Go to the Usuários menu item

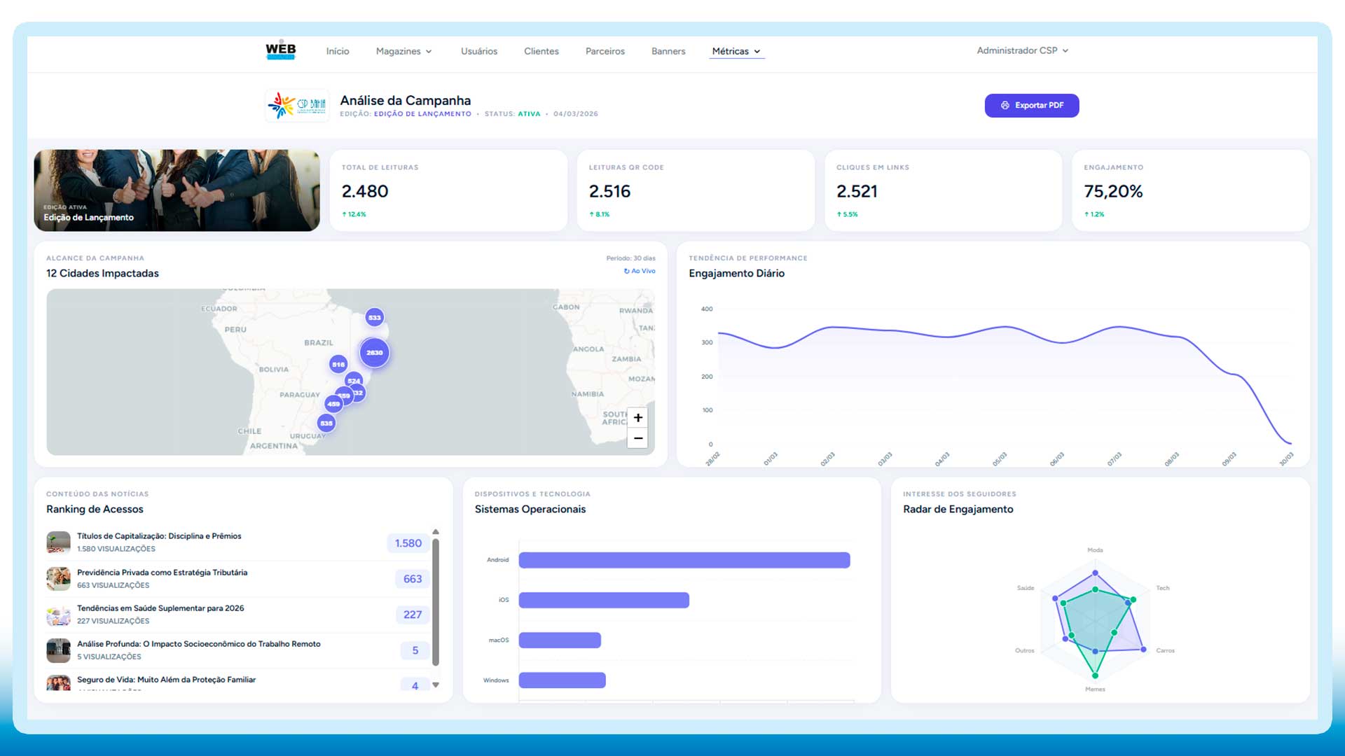pyautogui.click(x=479, y=51)
